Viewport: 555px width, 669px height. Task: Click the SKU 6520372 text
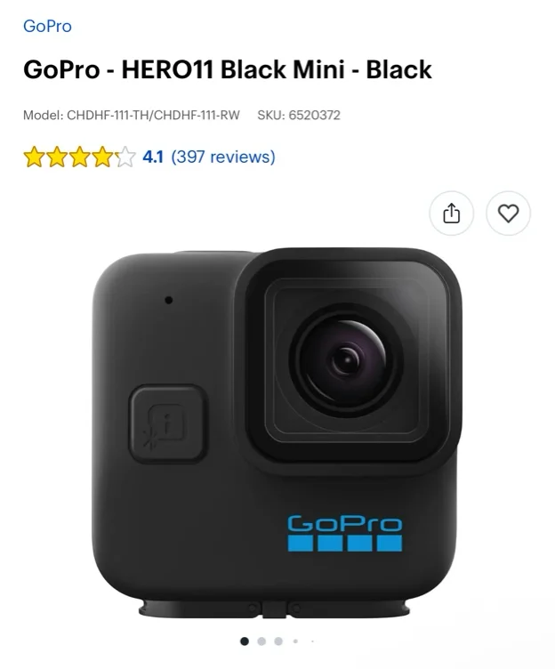pos(299,115)
